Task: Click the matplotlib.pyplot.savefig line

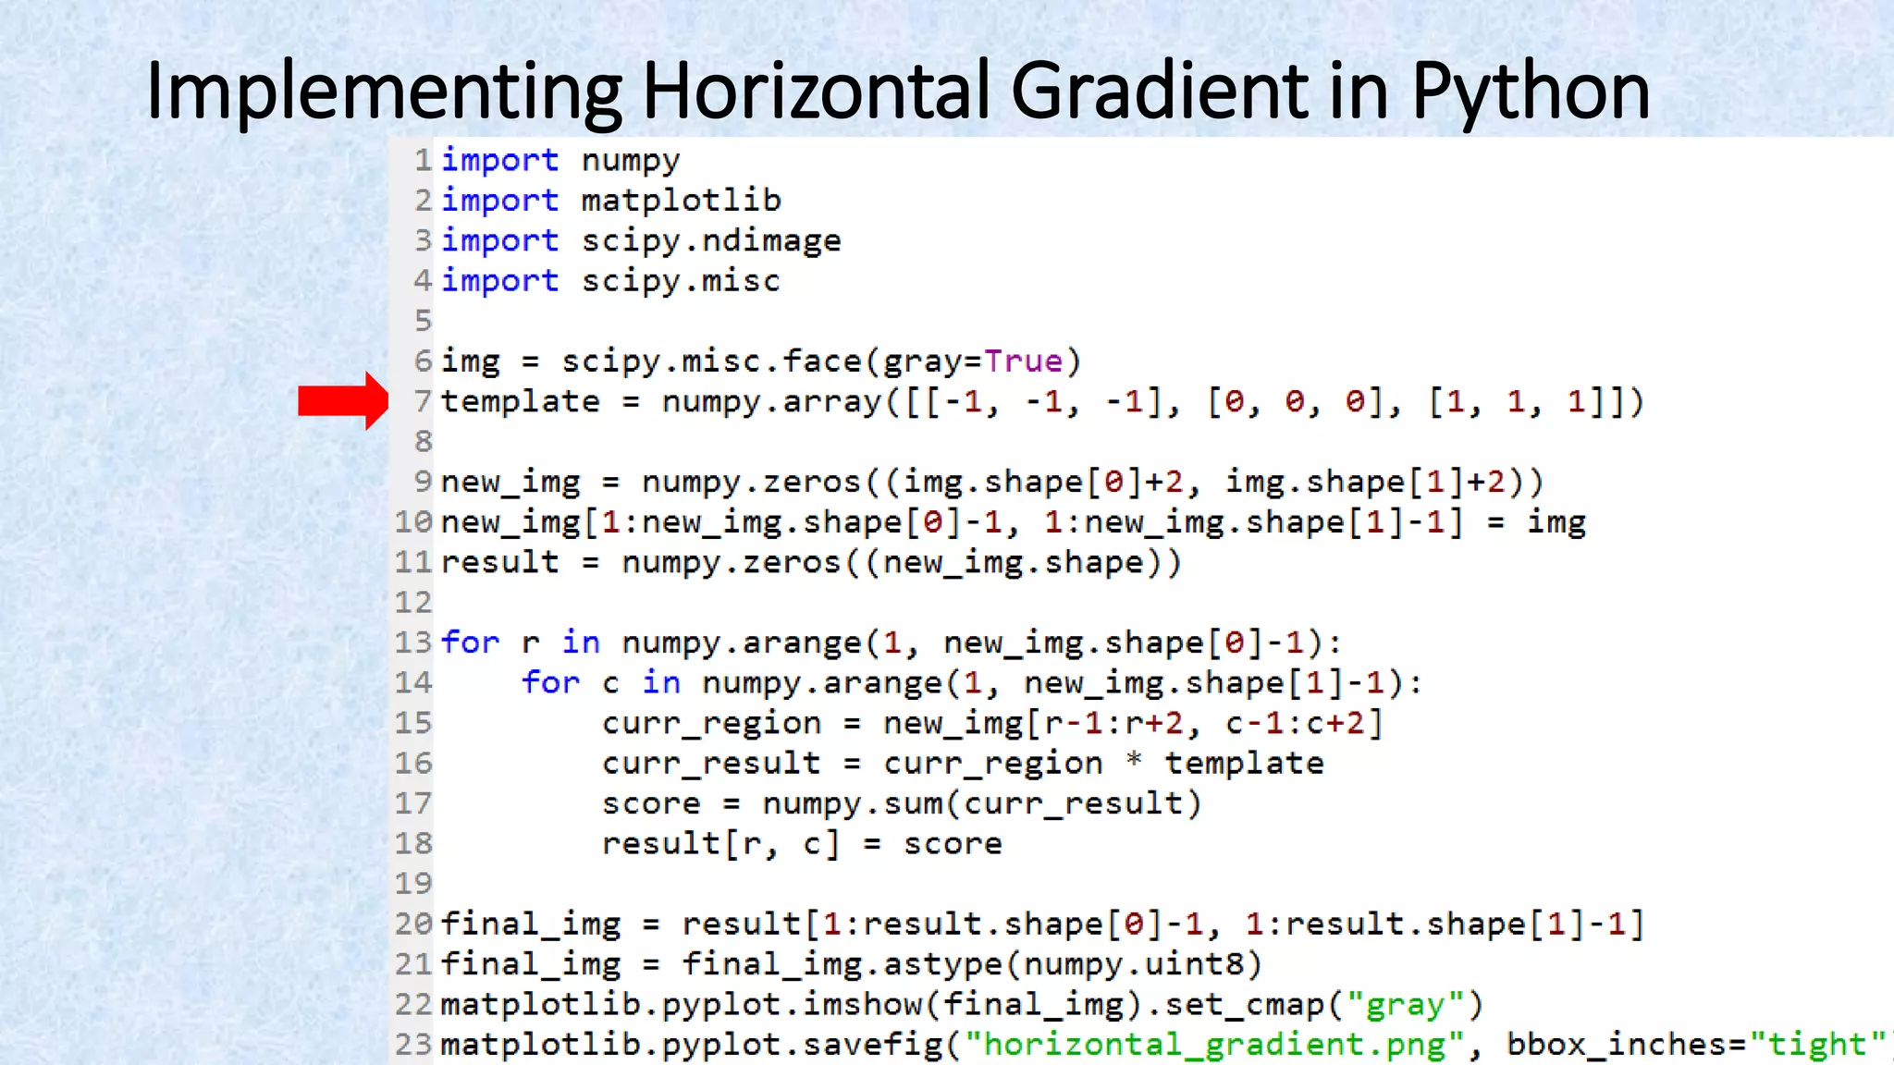Action: coord(1167,1045)
